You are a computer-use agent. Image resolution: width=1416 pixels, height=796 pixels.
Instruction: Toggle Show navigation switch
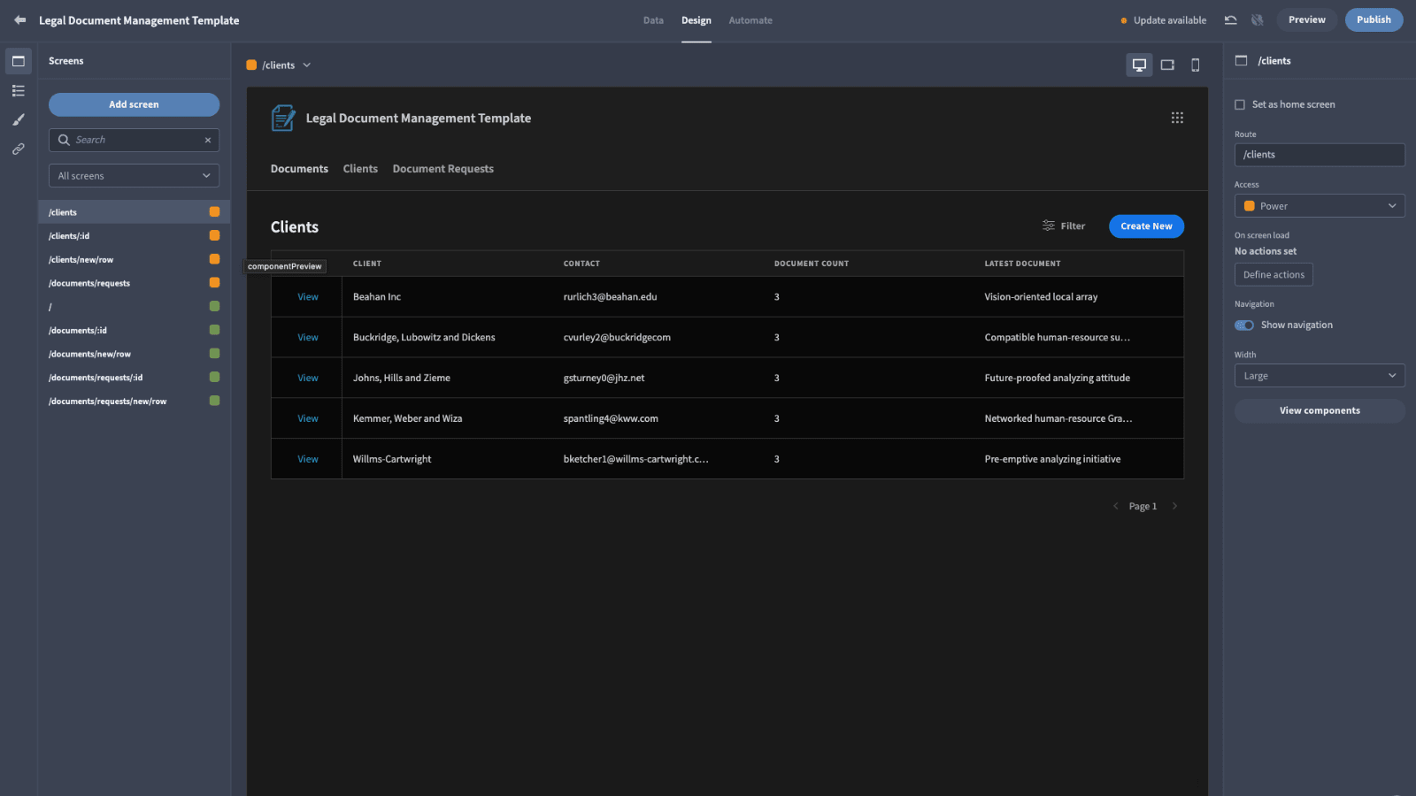(x=1244, y=325)
